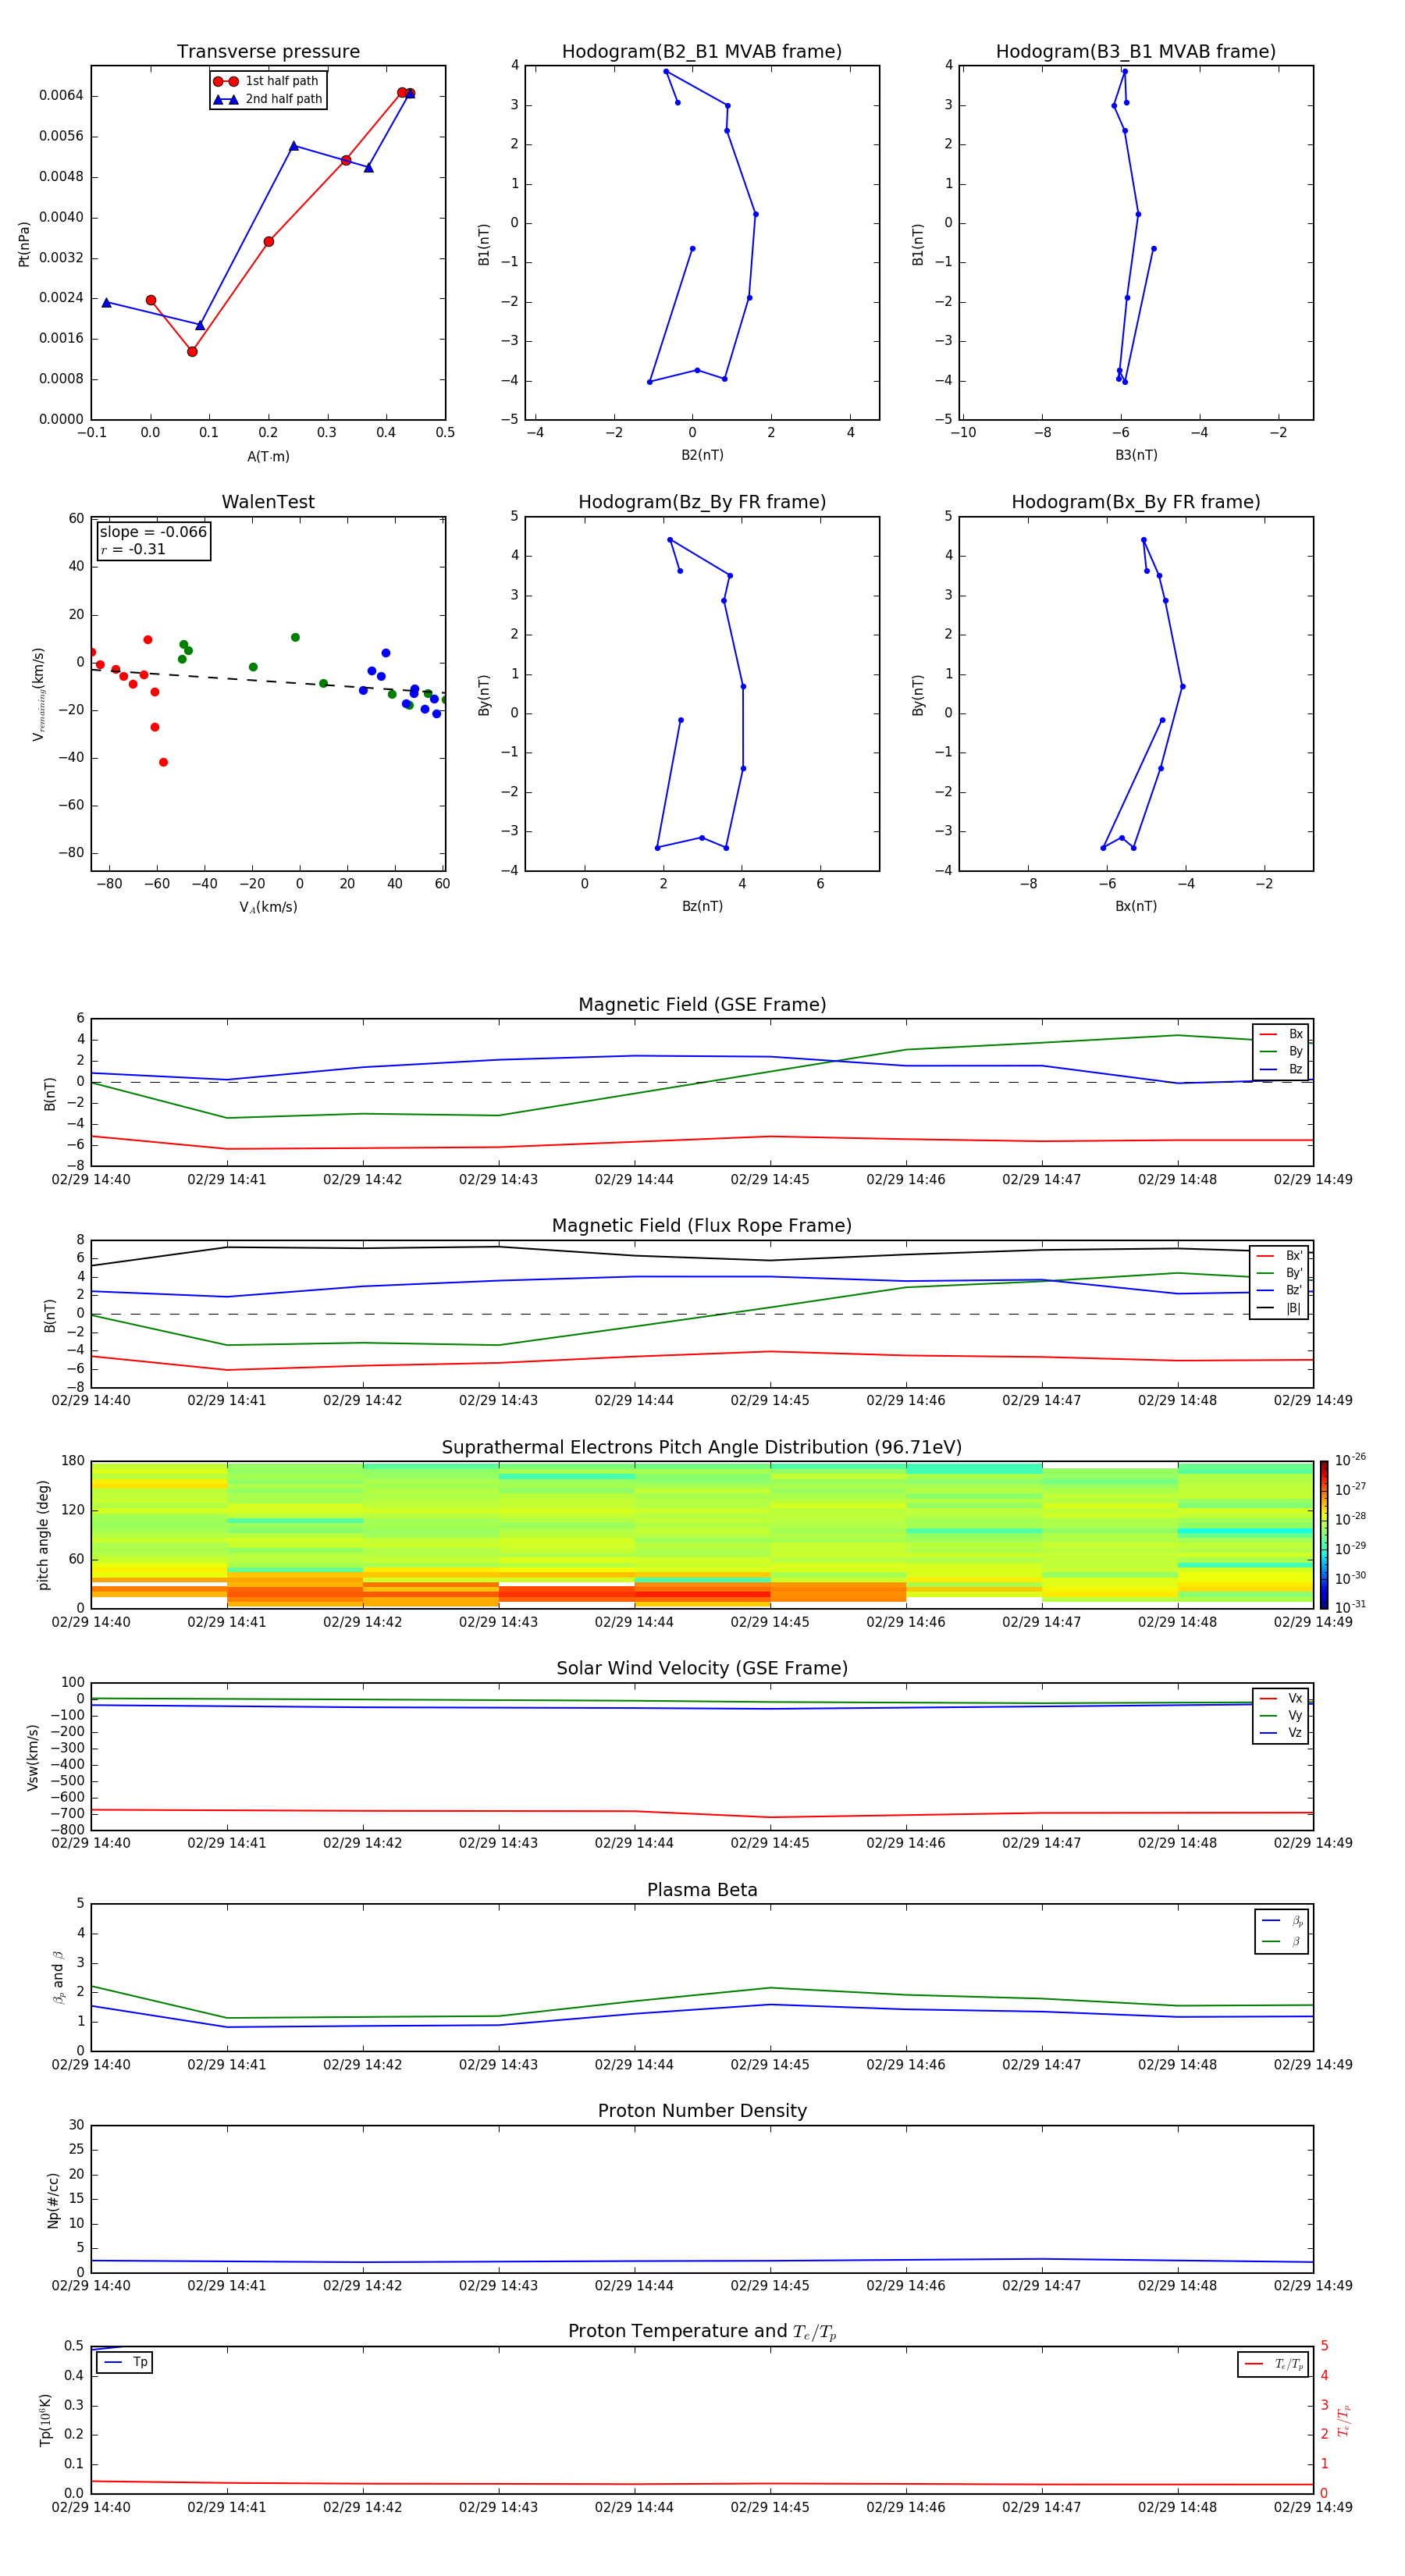Image resolution: width=1405 pixels, height=2576 pixels.
Task: Click Bz legend entry in GSE magnetic field
Action: pyautogui.click(x=1281, y=1069)
